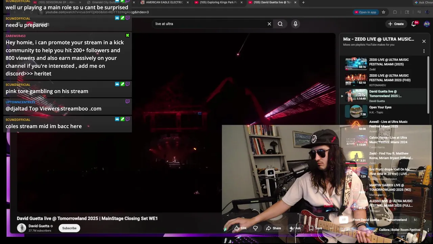
Task: Click the video title David Guetta live
Action: pyautogui.click(x=87, y=219)
